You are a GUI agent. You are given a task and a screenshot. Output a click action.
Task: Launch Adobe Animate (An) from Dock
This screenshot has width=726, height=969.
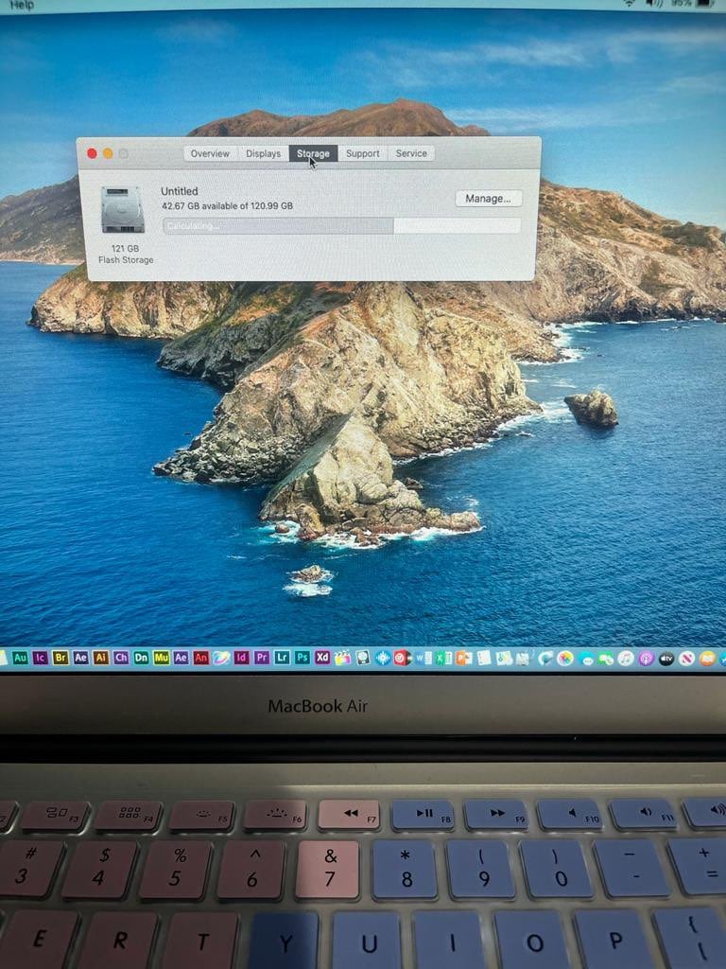click(x=200, y=658)
